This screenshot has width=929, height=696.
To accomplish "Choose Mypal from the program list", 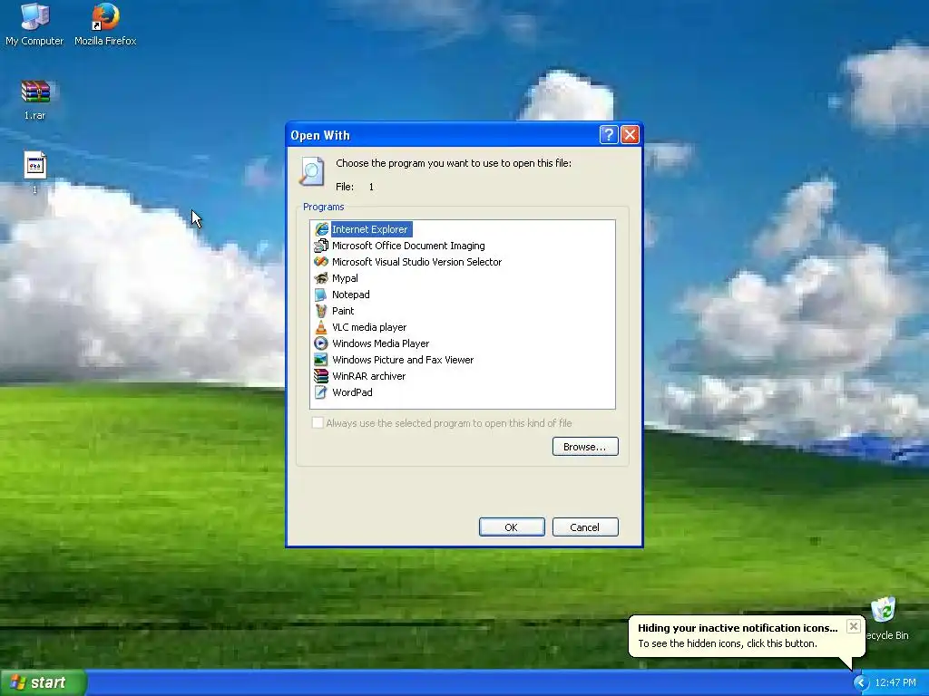I will tap(345, 278).
